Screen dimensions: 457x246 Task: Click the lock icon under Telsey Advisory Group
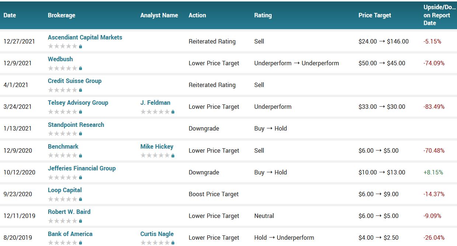[x=81, y=112]
